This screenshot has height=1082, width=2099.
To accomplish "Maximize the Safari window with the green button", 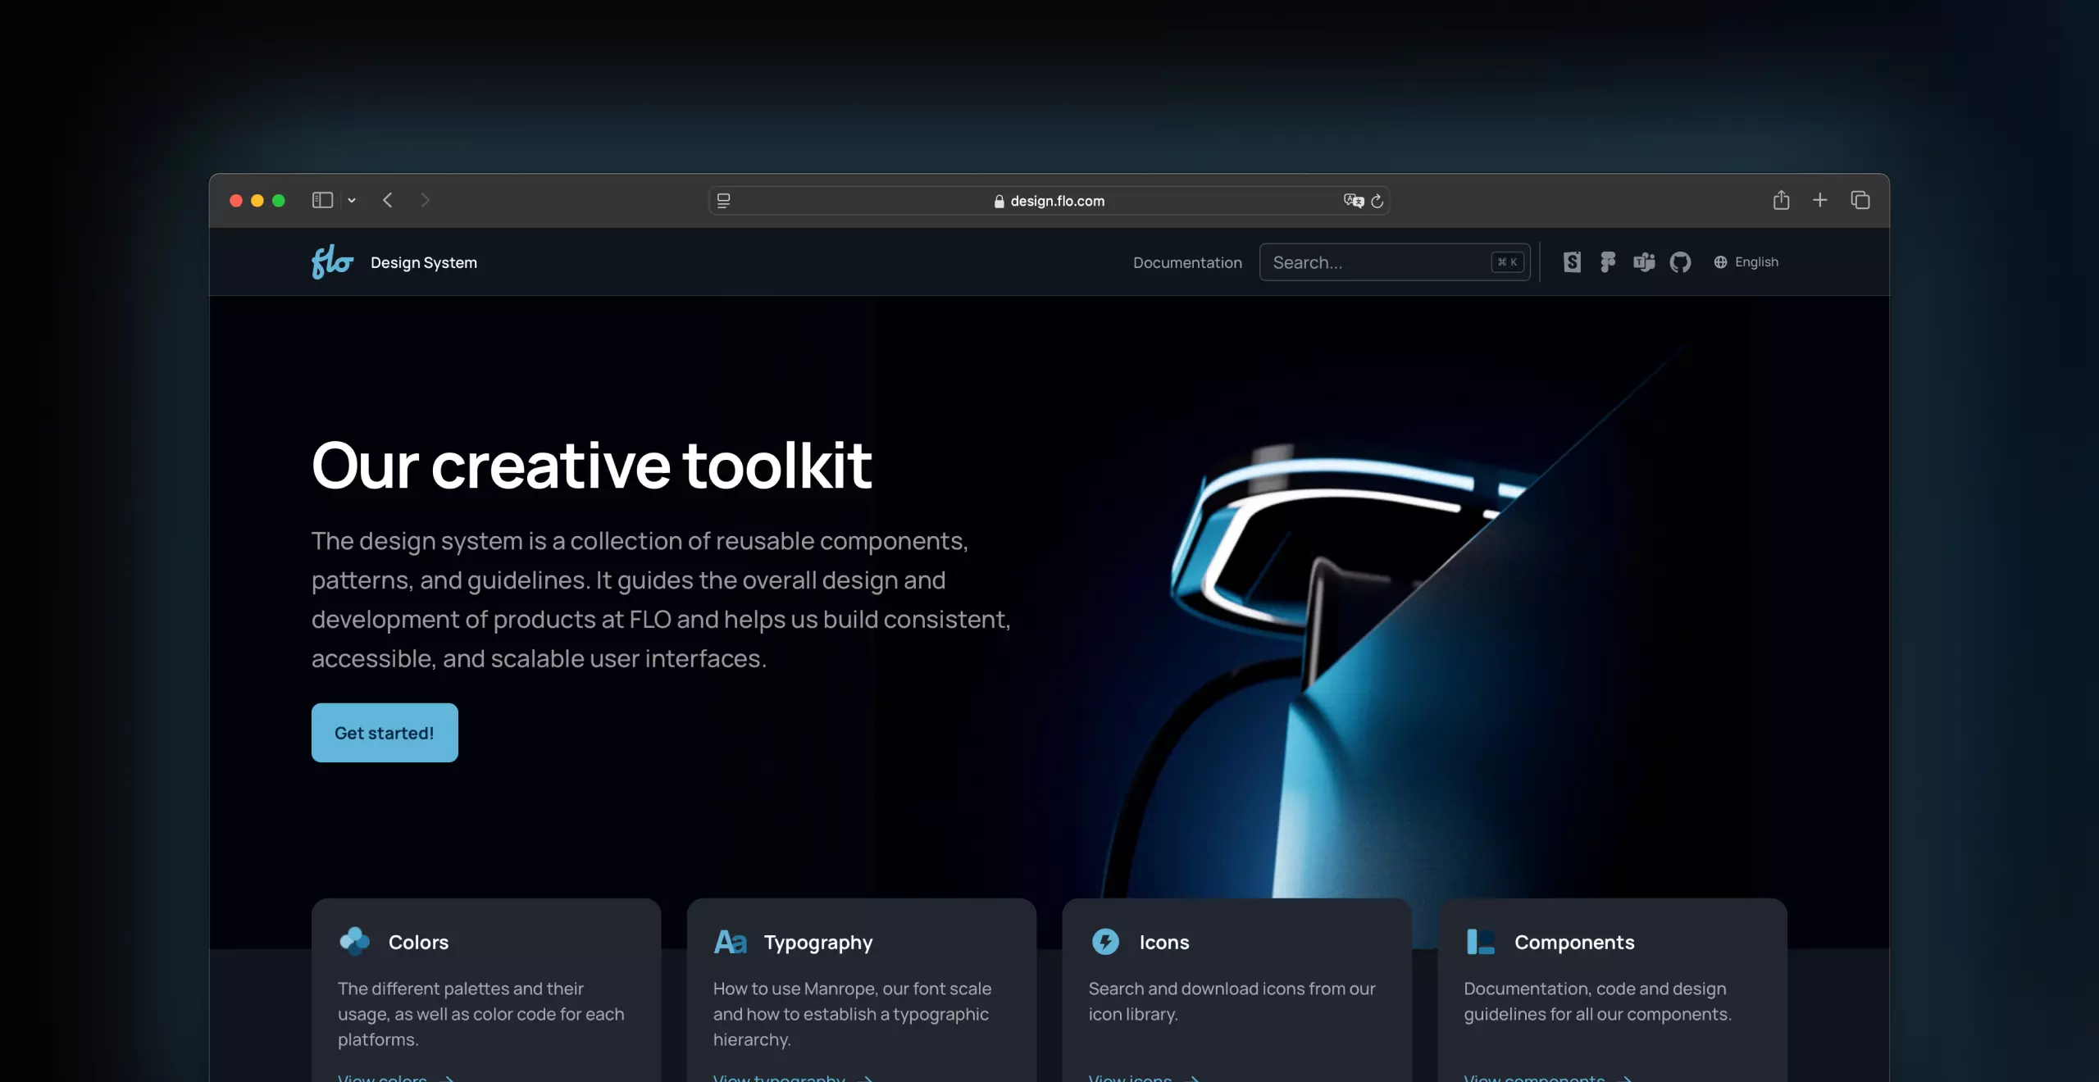I will pyautogui.click(x=279, y=201).
